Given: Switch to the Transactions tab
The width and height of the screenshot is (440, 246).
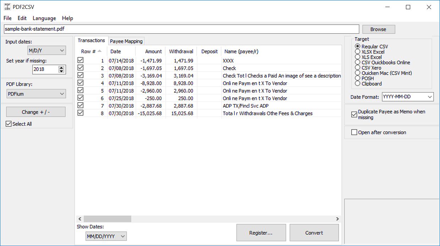Looking at the screenshot, I should pos(91,40).
